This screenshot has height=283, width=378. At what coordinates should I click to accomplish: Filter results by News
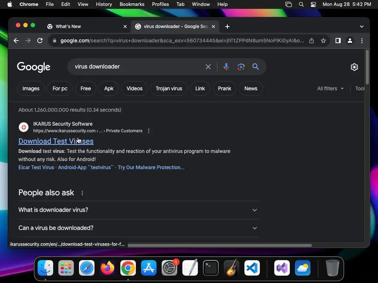(251, 88)
